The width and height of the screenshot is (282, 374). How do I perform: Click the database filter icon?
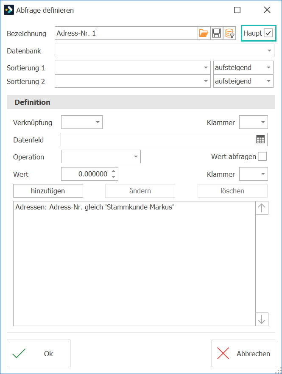(229, 33)
